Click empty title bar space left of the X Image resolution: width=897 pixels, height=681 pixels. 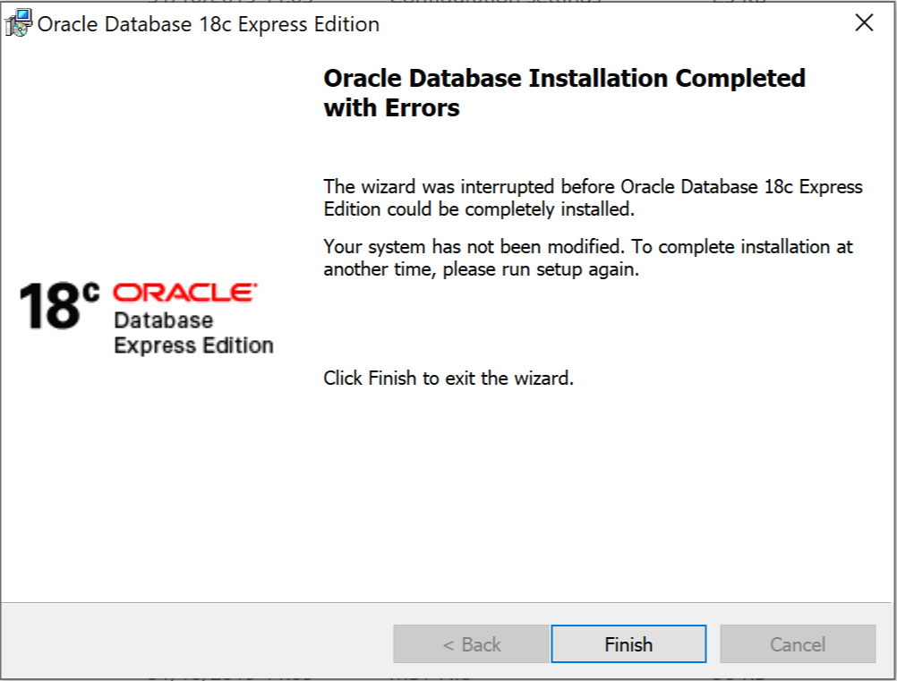[x=627, y=24]
